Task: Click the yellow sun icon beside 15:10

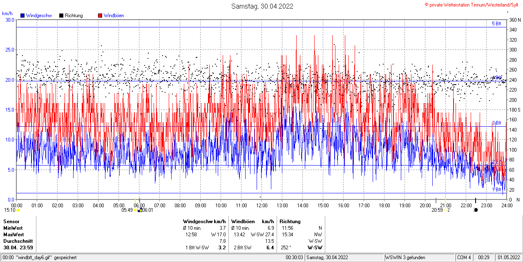Action: pos(18,210)
